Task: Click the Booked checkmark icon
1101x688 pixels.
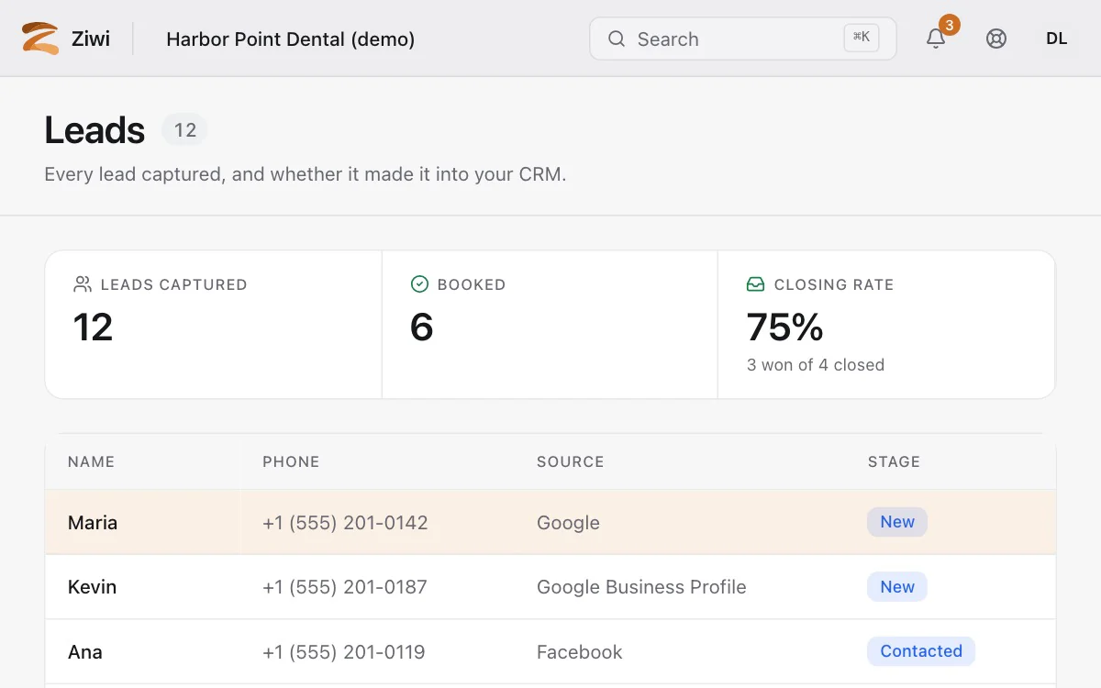Action: coord(419,284)
